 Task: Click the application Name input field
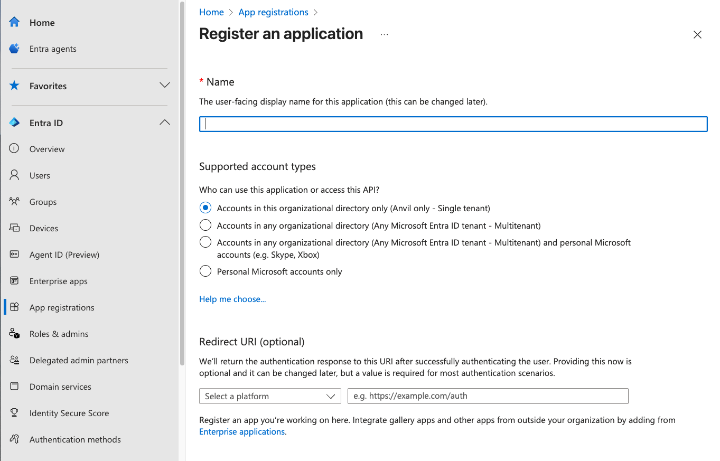click(x=453, y=124)
